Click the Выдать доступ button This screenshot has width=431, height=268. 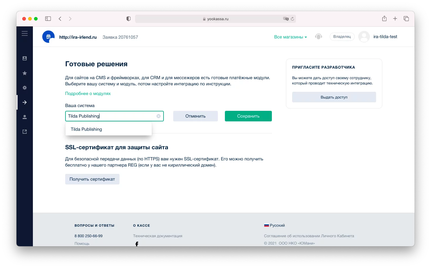[x=334, y=97]
